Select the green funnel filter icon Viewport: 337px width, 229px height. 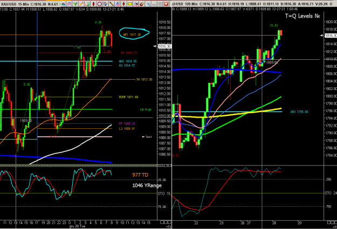tap(75, 4)
